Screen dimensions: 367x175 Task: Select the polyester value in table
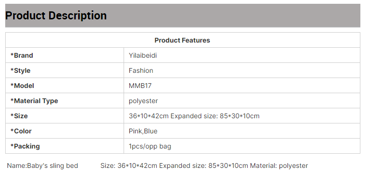(x=143, y=101)
